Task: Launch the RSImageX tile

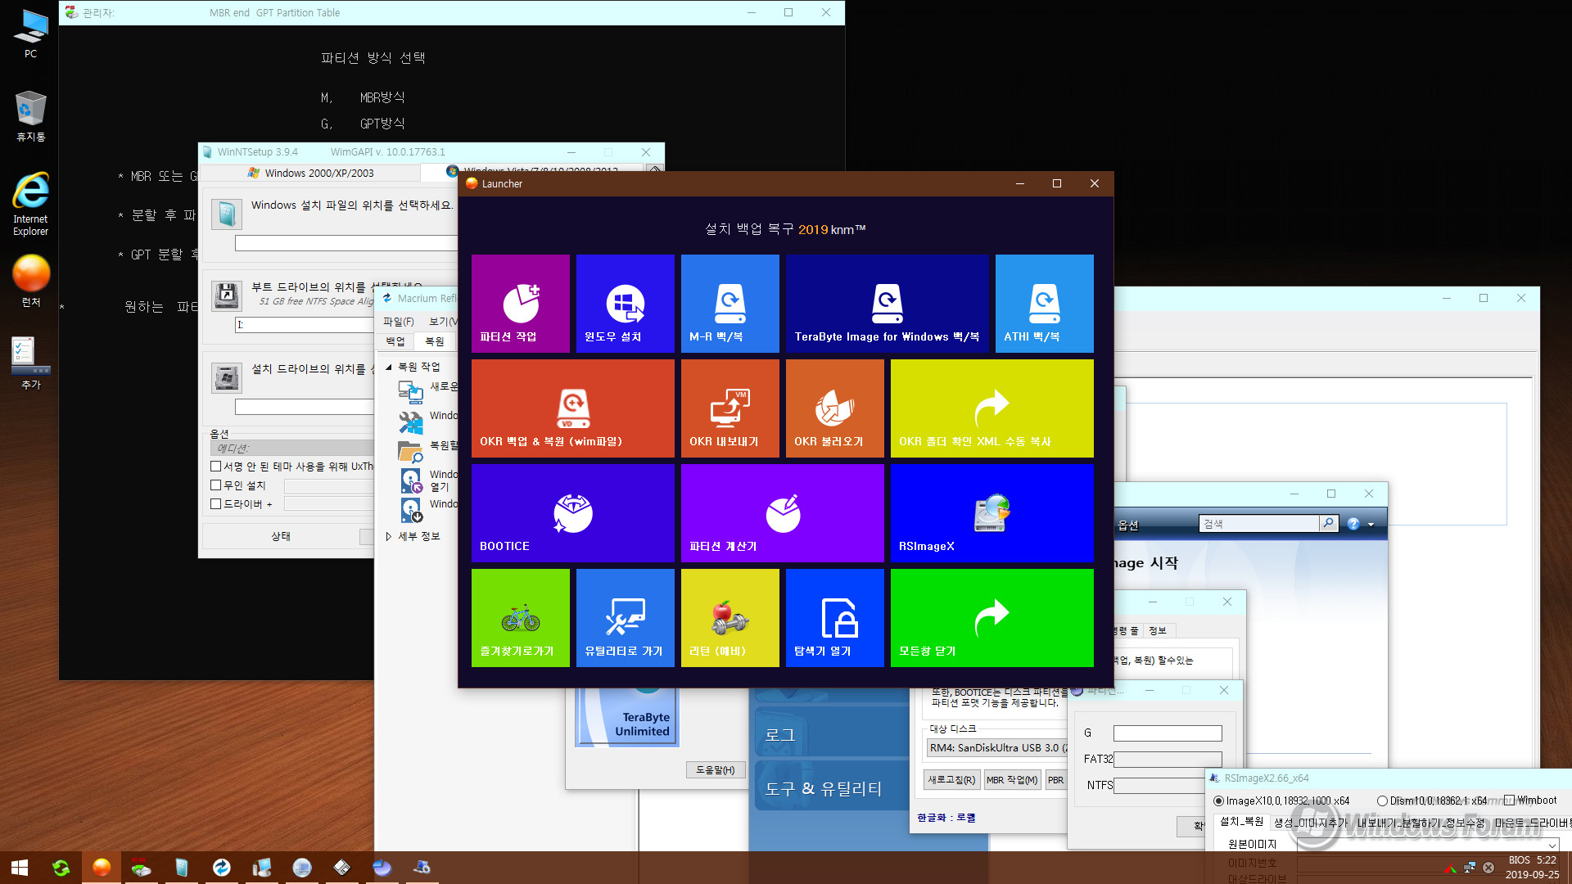Action: pos(992,513)
